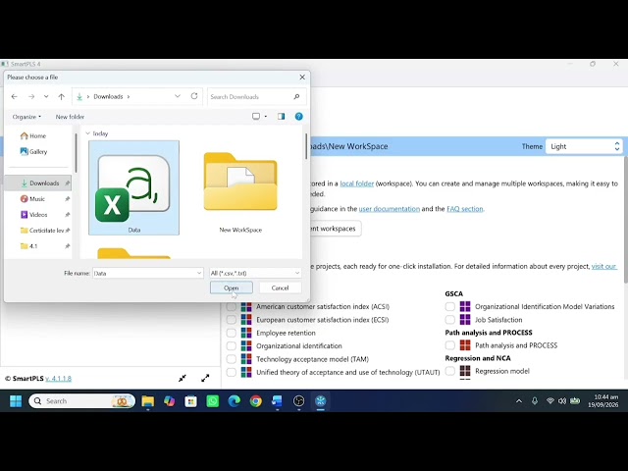Image resolution: width=628 pixels, height=471 pixels.
Task: Open file dialog help
Action: coord(298,116)
